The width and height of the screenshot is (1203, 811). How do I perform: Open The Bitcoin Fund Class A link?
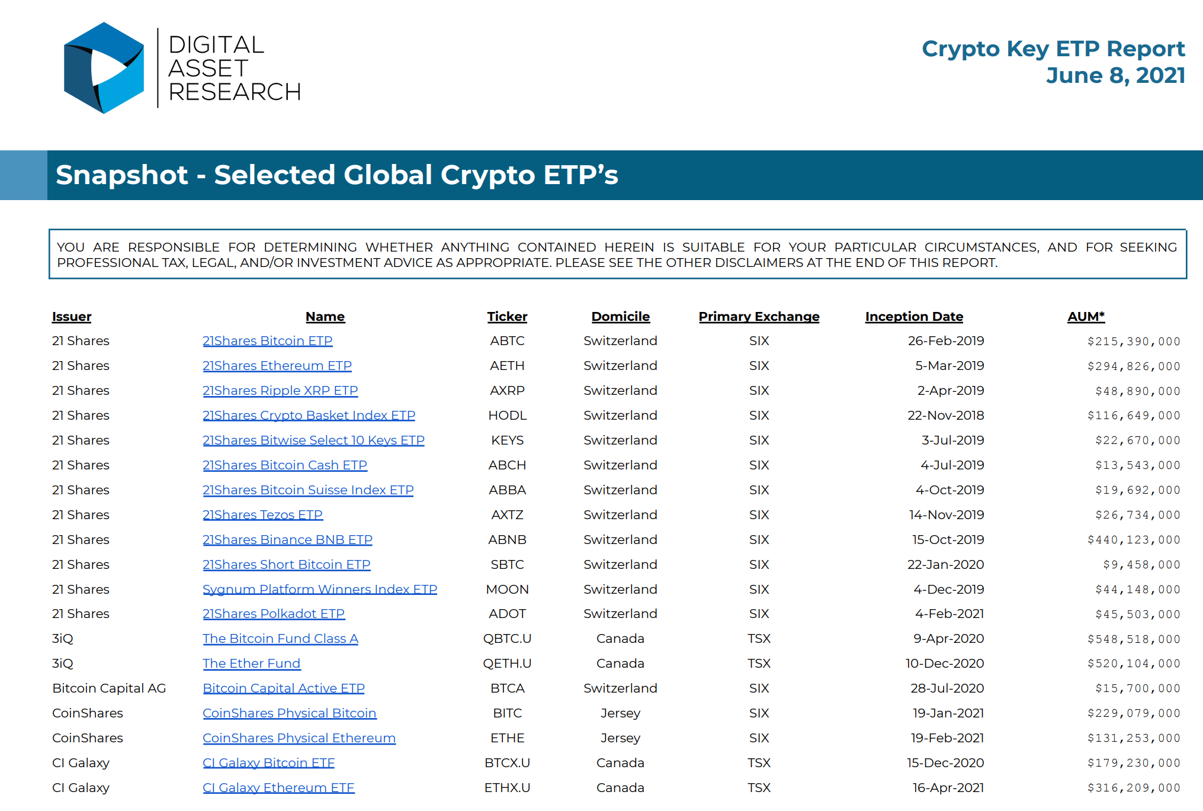point(280,639)
